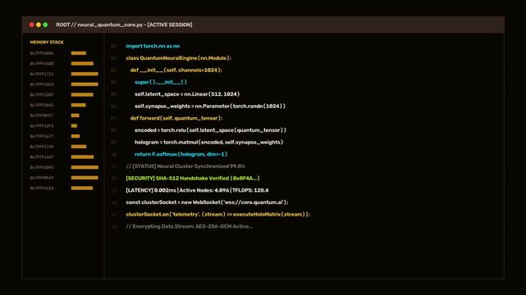The height and width of the screenshot is (295, 526).
Task: Select the MEMORY STACK panel heading
Action: click(47, 42)
